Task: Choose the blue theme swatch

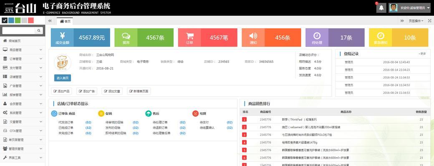Action: click(11, 20)
